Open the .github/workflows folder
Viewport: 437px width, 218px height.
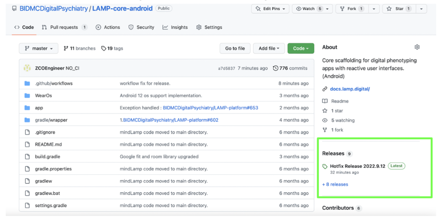tap(54, 83)
